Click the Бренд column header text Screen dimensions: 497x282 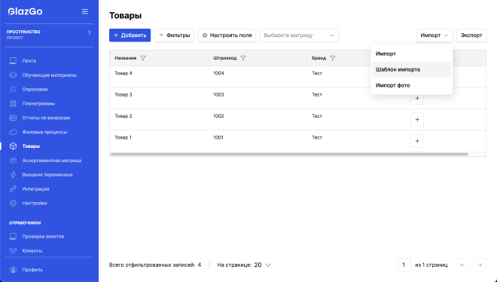click(x=319, y=58)
